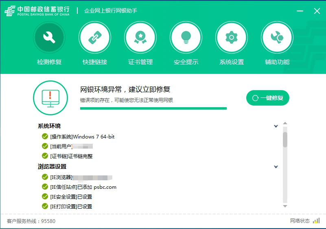Click the list scrollbar thumb

click(285, 140)
